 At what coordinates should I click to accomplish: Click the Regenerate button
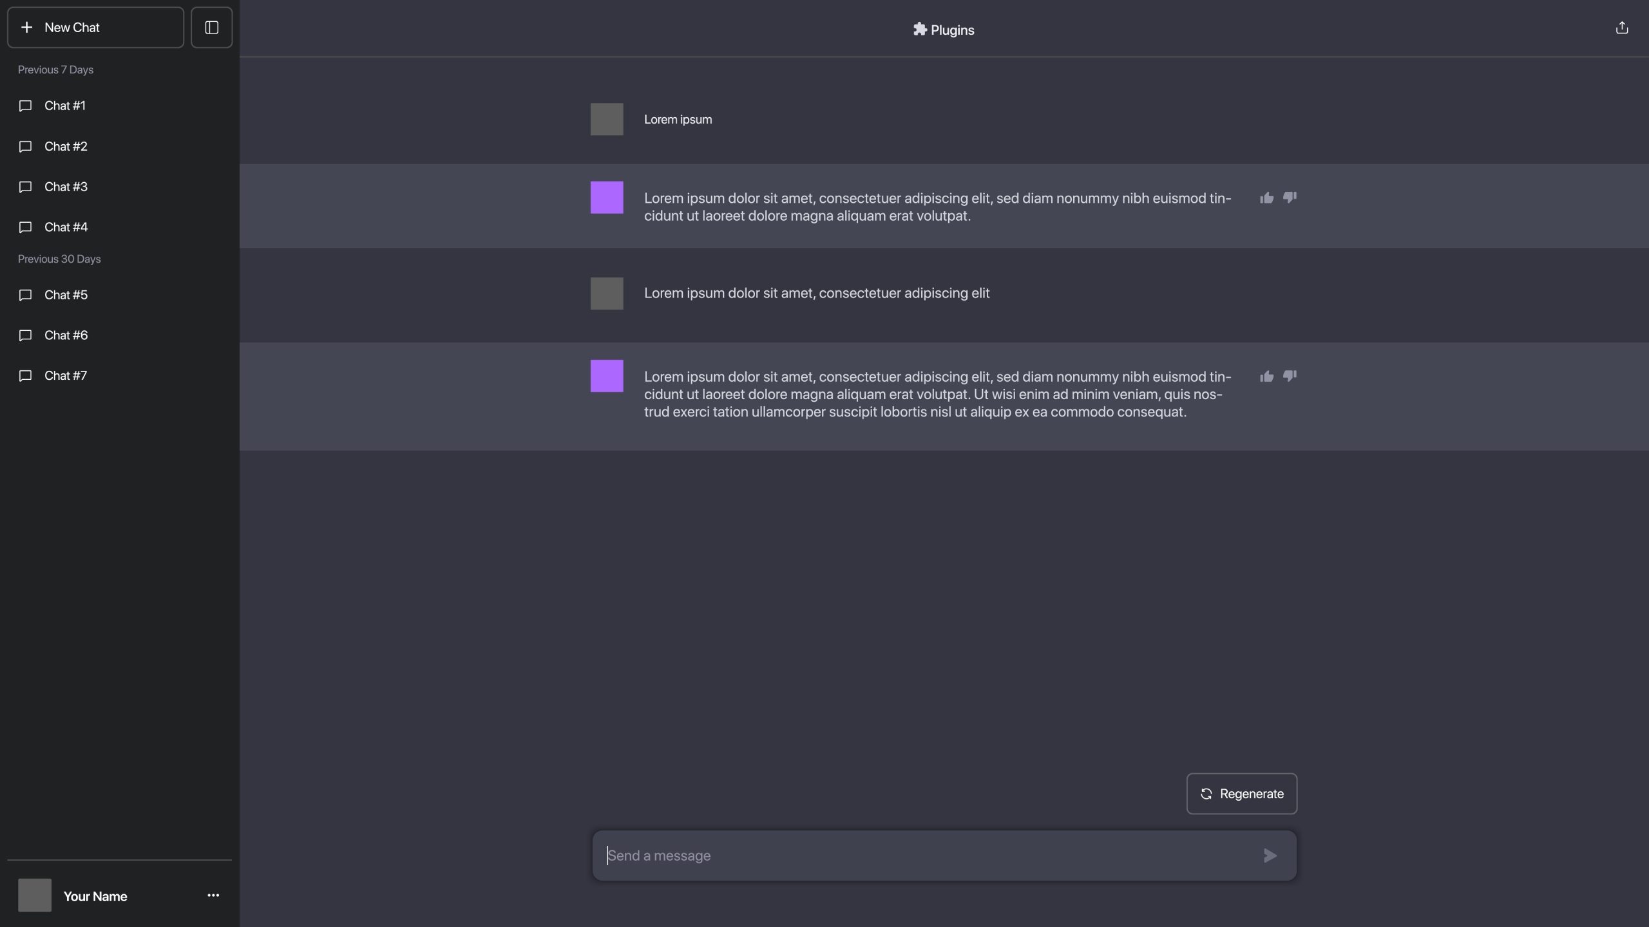click(1242, 794)
